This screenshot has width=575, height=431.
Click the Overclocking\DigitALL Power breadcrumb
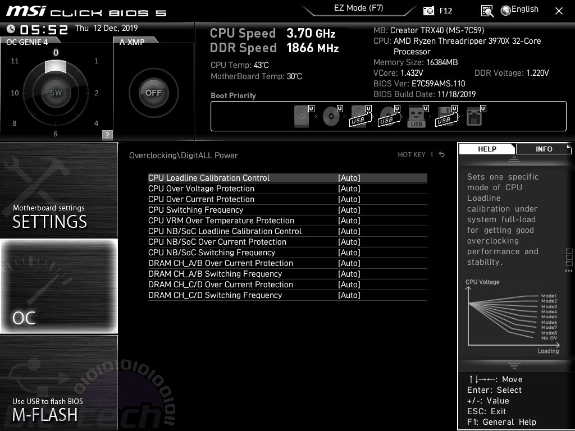(184, 155)
